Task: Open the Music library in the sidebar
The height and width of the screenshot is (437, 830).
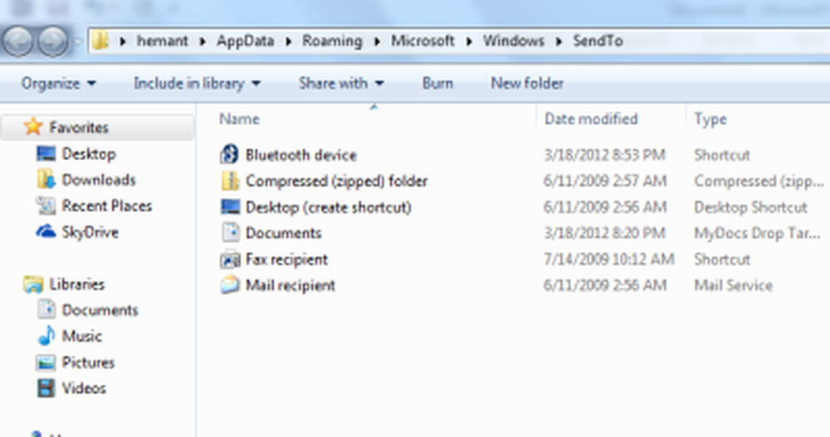Action: (81, 336)
